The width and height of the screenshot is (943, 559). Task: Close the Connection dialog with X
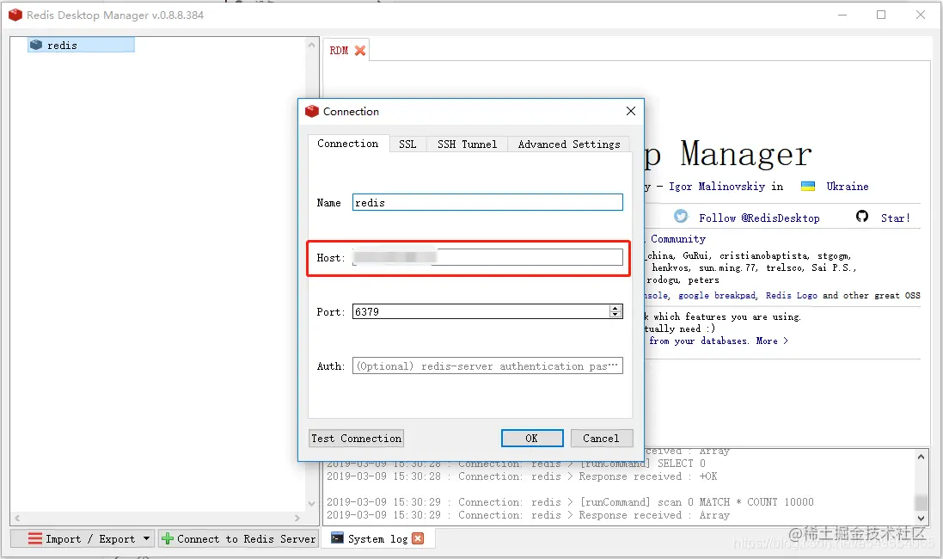tap(630, 111)
